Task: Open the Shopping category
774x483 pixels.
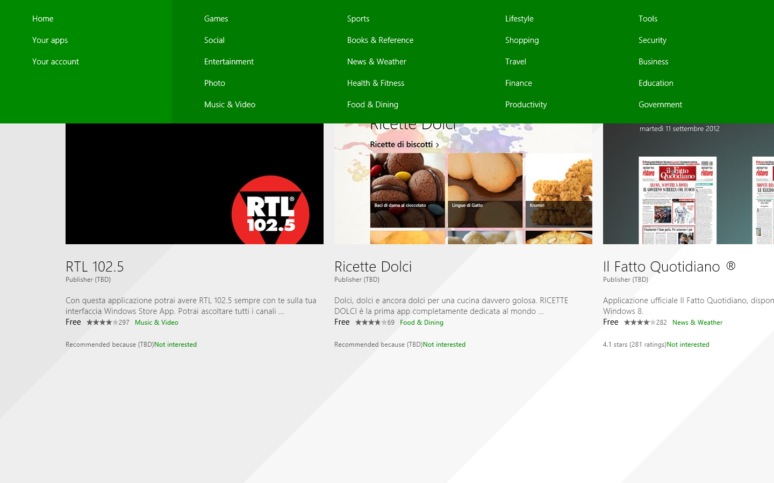Action: tap(522, 40)
